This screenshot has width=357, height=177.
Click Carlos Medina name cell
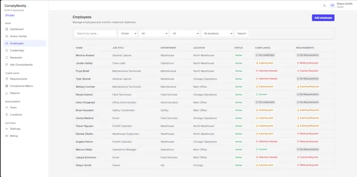click(84, 118)
